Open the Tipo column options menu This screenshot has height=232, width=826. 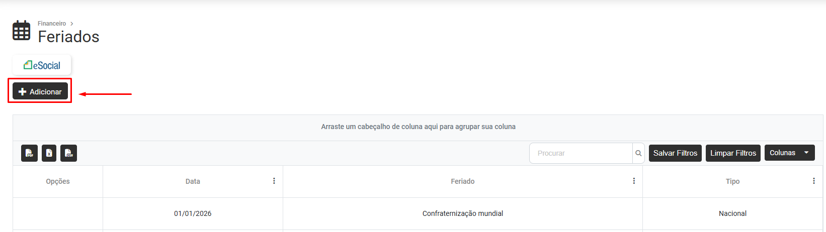tap(813, 181)
